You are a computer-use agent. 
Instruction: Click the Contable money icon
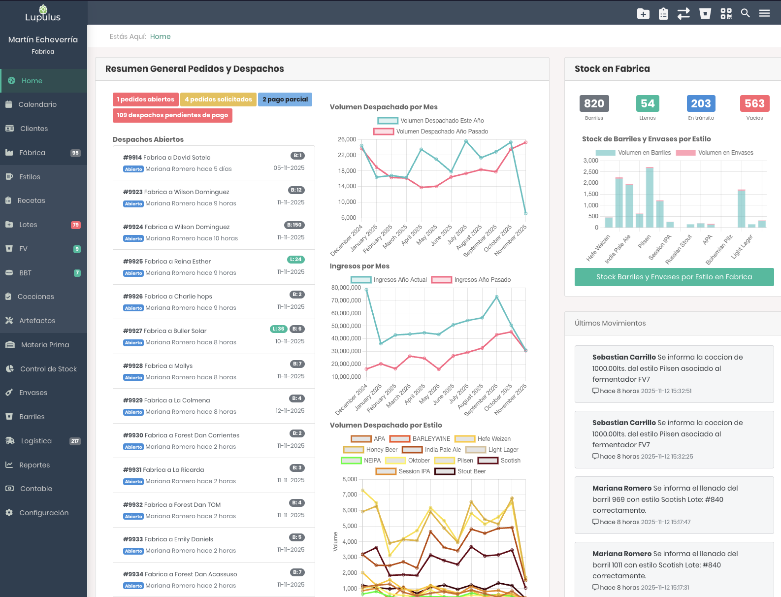point(9,489)
